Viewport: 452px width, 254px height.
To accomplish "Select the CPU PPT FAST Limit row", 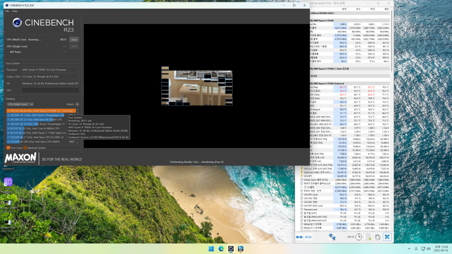I will pos(345,206).
